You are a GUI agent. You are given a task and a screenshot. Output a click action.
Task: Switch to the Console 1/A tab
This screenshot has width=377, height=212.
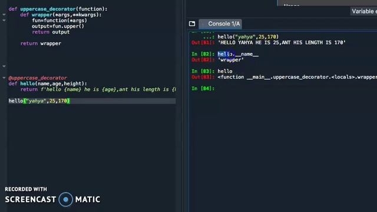coord(220,24)
